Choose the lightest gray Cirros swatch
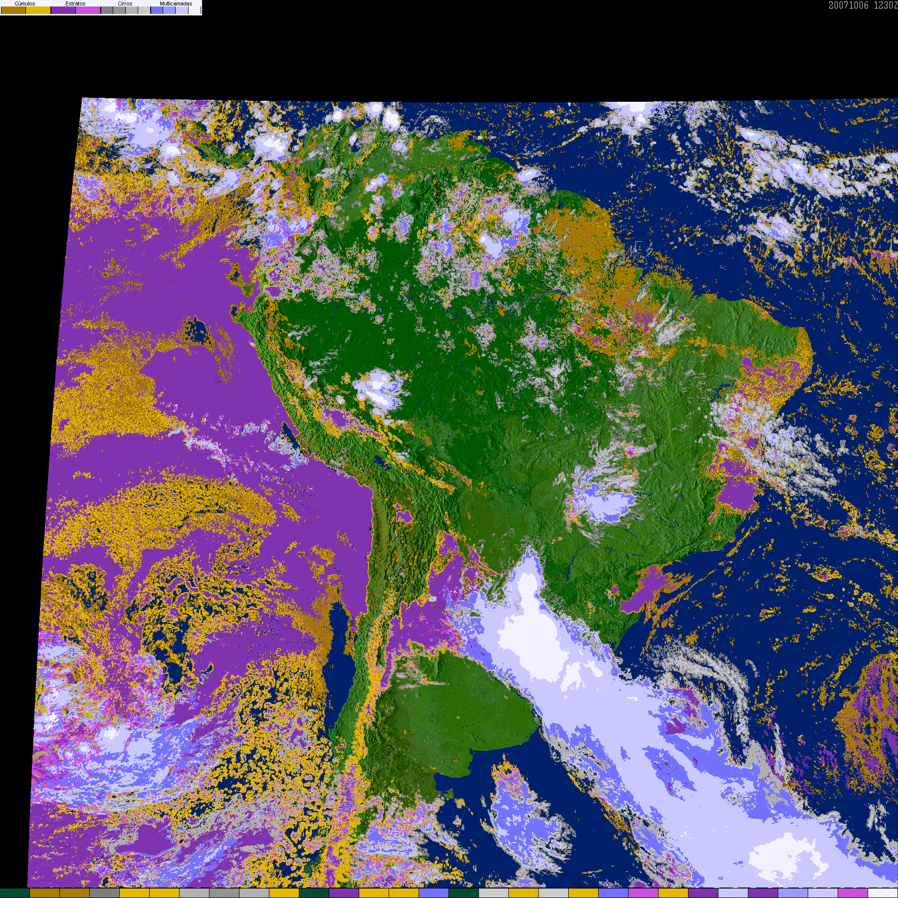The image size is (898, 898). point(144,10)
